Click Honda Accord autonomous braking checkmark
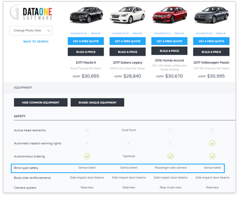 170,156
